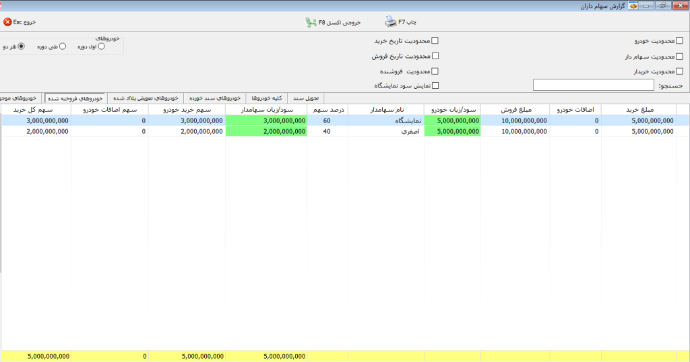690x362 pixels.
Task: Click سهم کل خرید cell in اصغری row
Action: 36,131
